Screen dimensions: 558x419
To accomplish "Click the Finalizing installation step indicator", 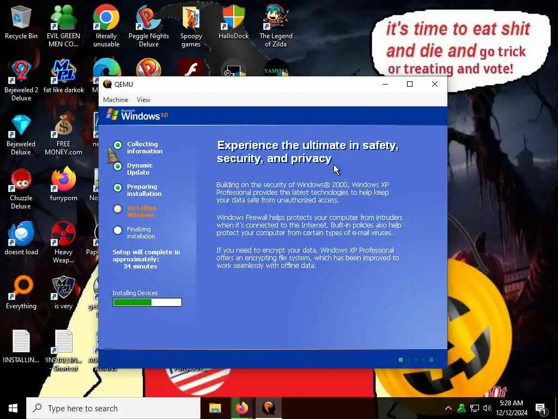I will click(x=118, y=231).
